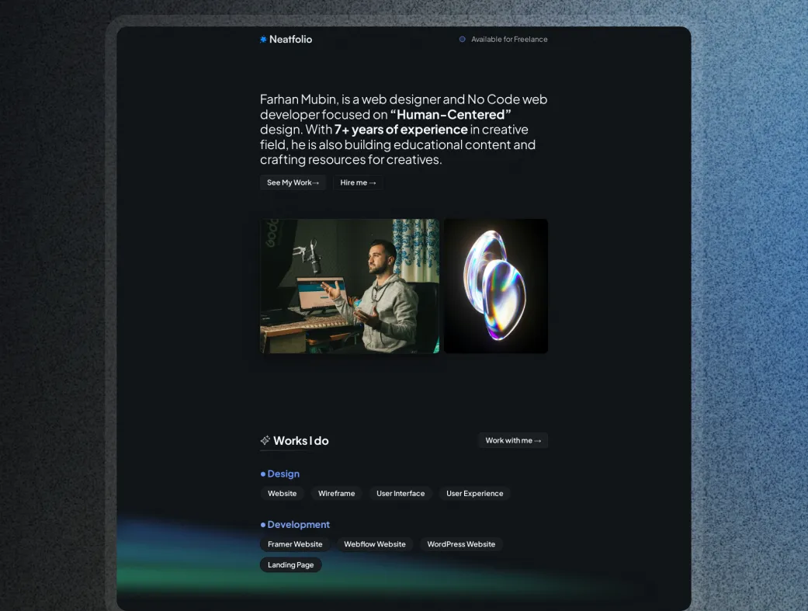Click the Available for Freelance text

509,40
